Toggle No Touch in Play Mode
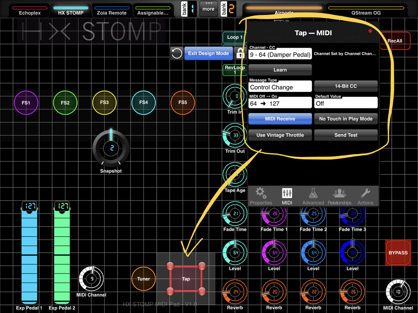 tap(346, 119)
